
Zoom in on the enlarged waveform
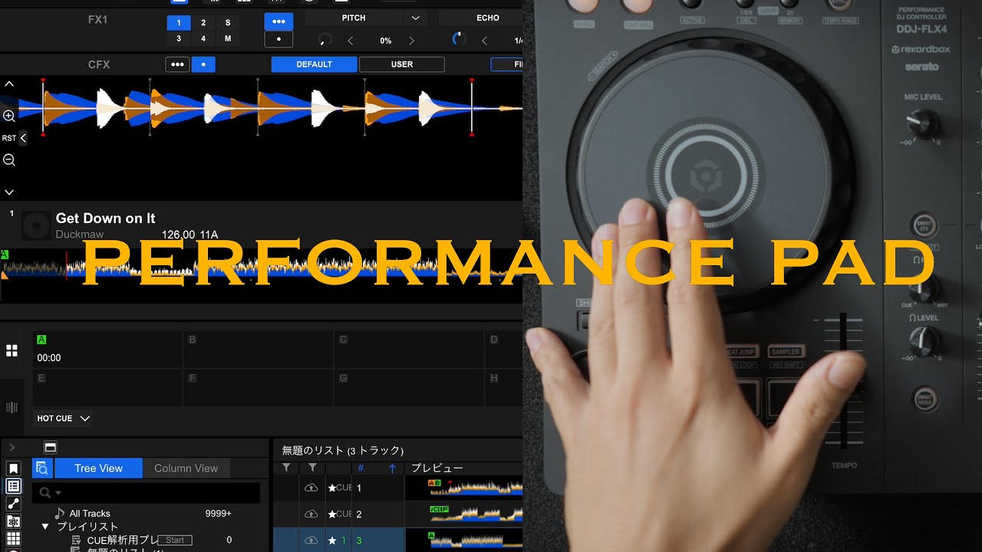9,116
